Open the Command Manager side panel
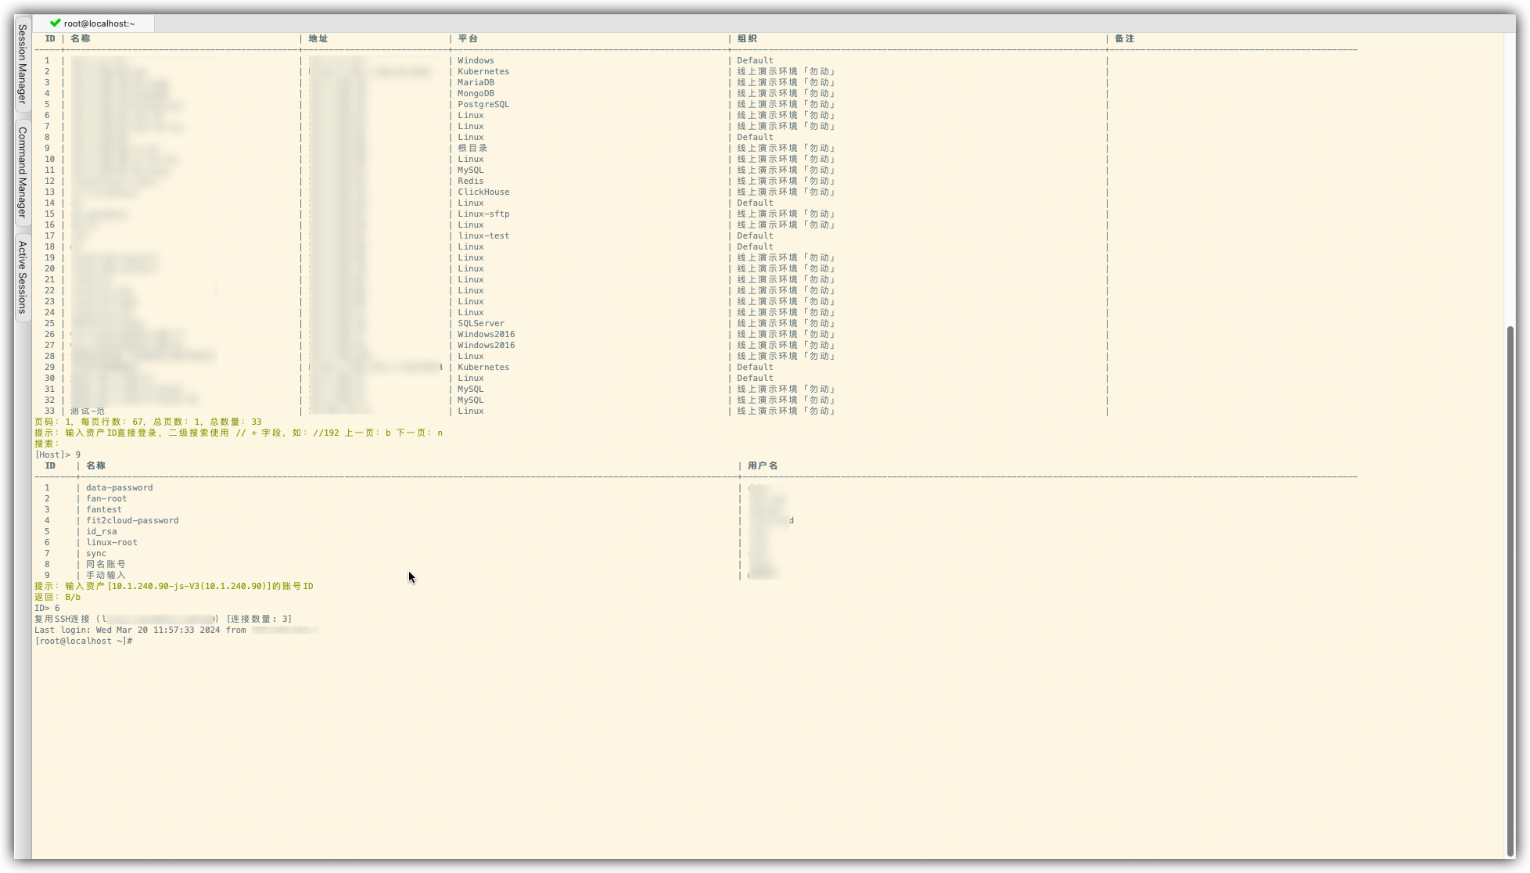Viewport: 1530px width, 873px height. pyautogui.click(x=22, y=172)
